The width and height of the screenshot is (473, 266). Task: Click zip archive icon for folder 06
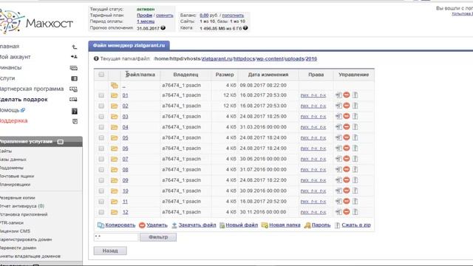(355, 149)
